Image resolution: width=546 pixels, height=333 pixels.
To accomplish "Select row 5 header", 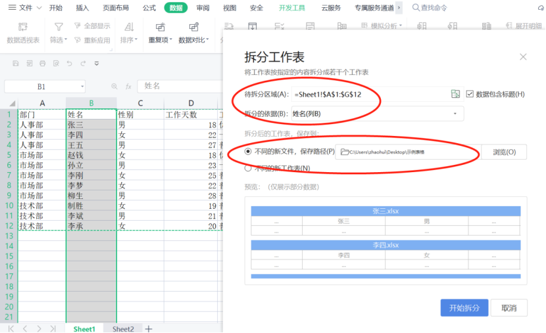I will [9, 155].
